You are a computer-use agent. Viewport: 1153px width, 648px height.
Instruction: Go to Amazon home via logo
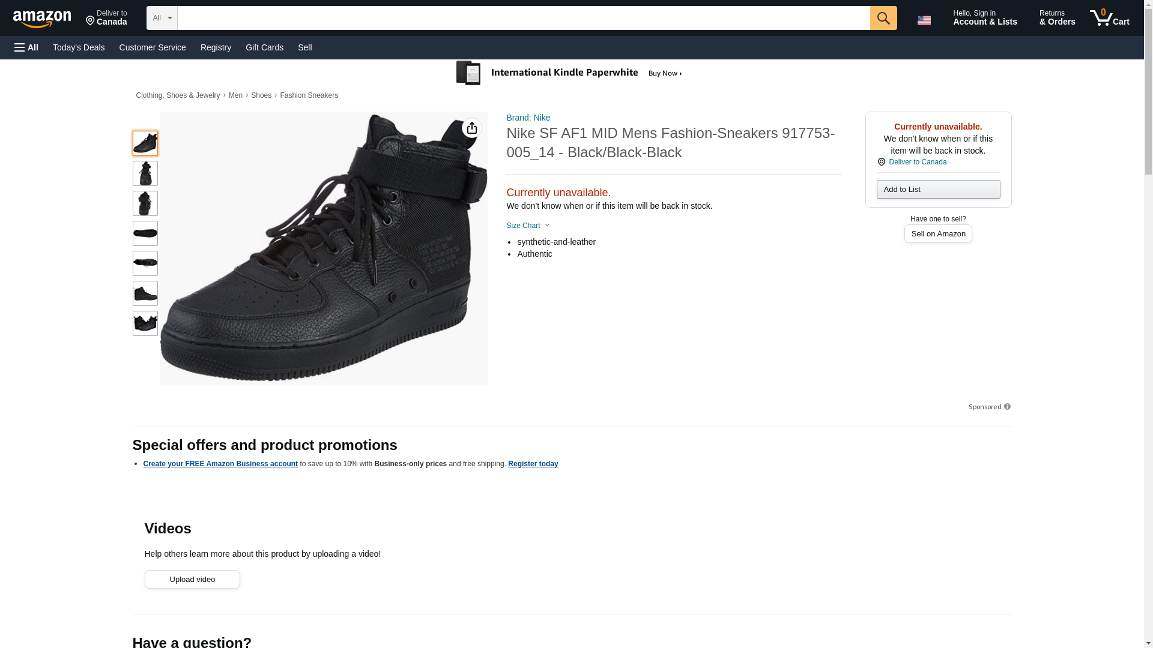[x=42, y=19]
